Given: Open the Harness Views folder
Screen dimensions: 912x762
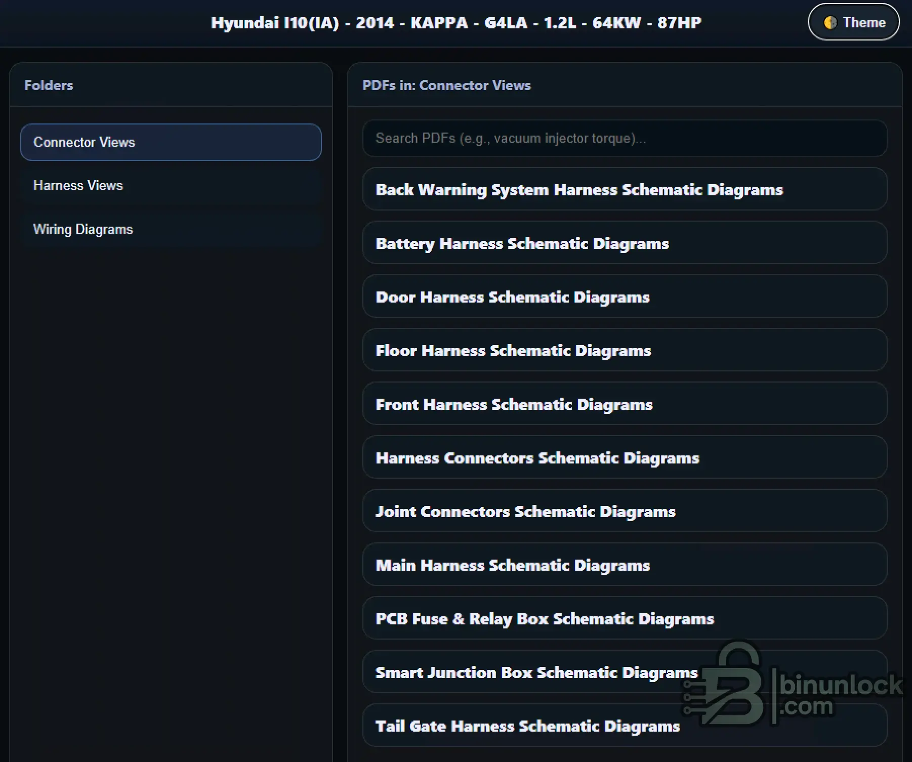Looking at the screenshot, I should click(171, 186).
